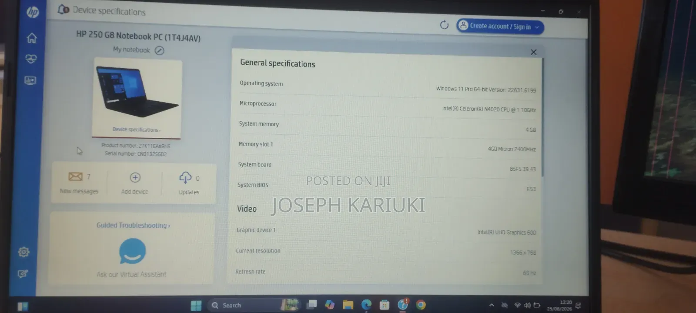Launch Copilot from the taskbar

(x=330, y=305)
